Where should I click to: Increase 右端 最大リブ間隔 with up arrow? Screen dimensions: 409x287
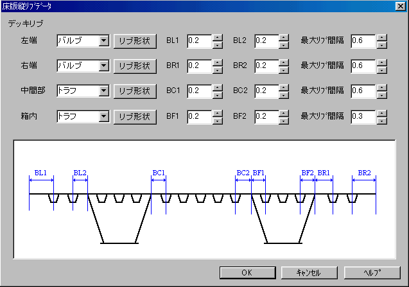pos(382,63)
